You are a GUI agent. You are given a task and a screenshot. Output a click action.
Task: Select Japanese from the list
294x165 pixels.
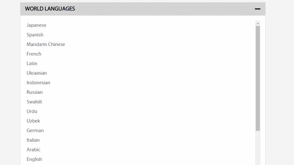click(x=36, y=25)
